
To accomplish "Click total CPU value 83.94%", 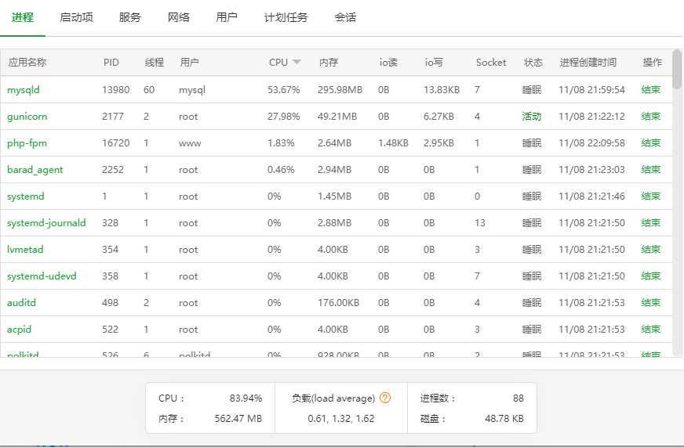I will [246, 398].
